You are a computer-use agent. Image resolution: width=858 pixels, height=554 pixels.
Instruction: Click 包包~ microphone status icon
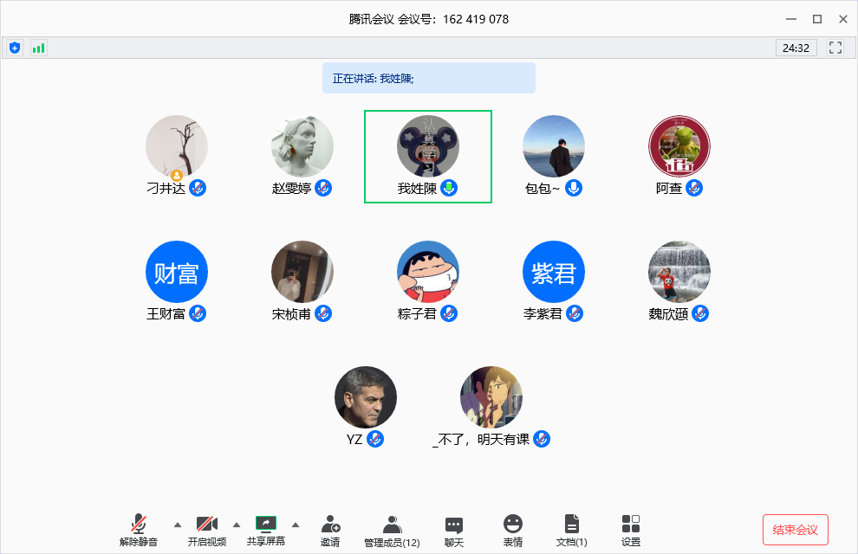point(574,188)
